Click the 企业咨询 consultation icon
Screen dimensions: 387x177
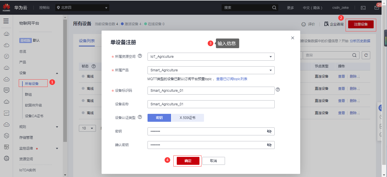click(x=326, y=24)
